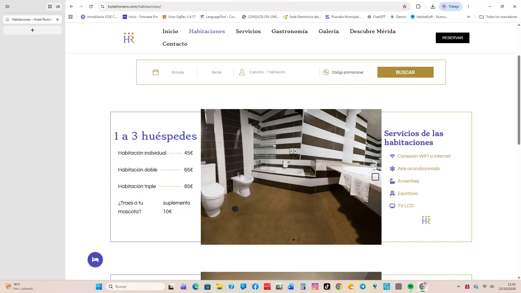
Task: Open Servicios in site navigation
Action: click(248, 31)
